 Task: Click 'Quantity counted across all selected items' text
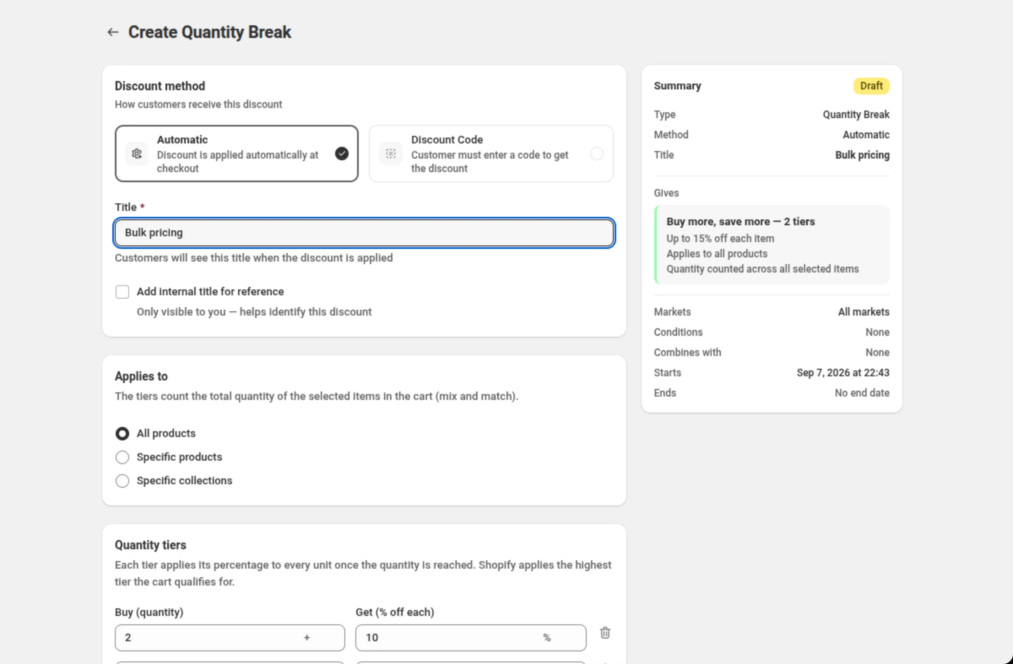click(x=763, y=269)
